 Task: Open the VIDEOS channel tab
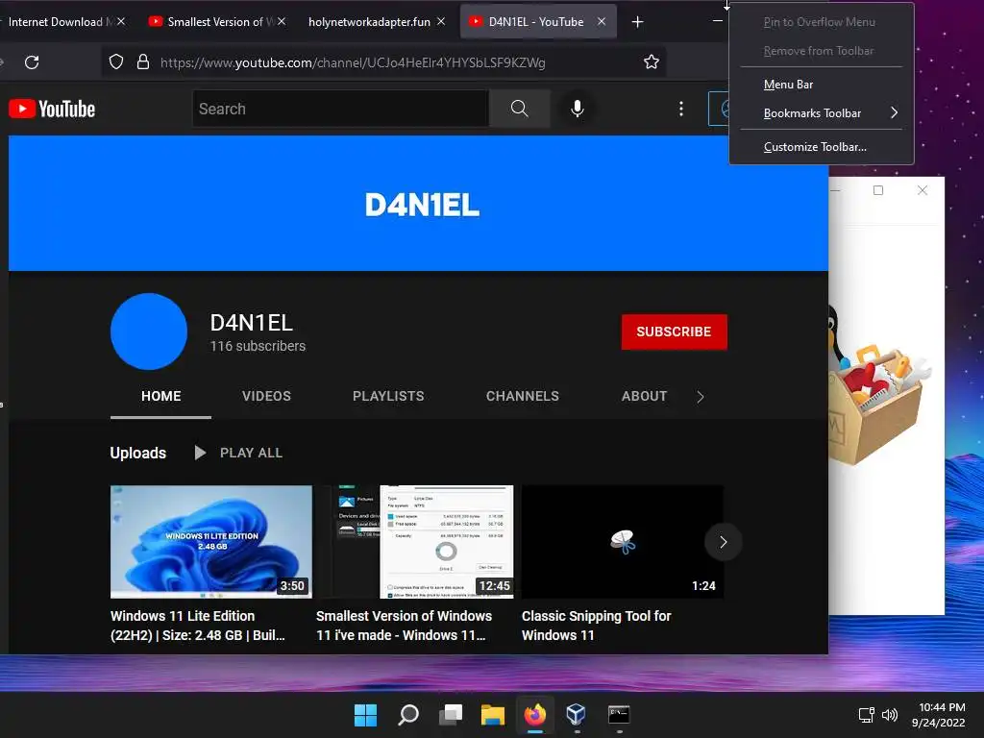tap(267, 396)
